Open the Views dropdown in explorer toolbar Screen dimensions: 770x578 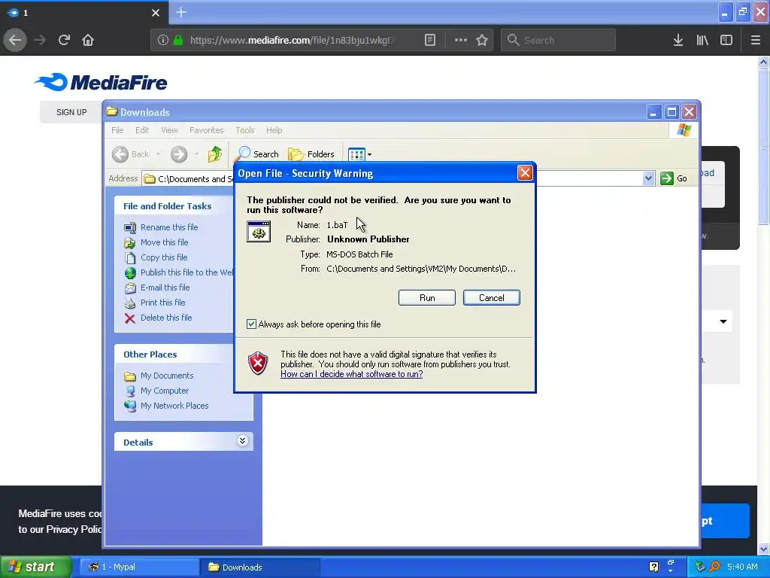360,154
